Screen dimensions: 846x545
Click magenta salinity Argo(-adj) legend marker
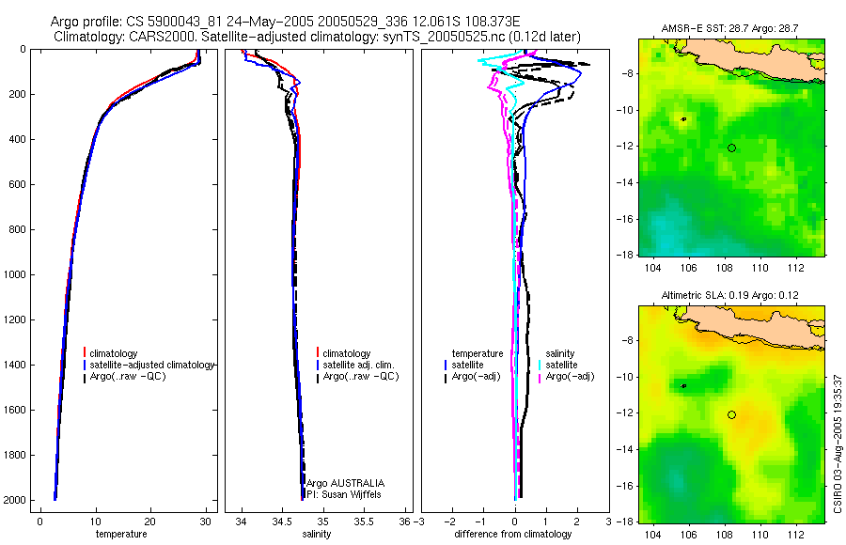tap(539, 377)
